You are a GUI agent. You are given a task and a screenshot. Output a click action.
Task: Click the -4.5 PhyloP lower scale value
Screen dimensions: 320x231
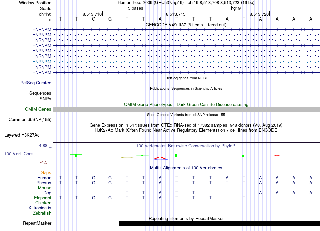[44, 162]
